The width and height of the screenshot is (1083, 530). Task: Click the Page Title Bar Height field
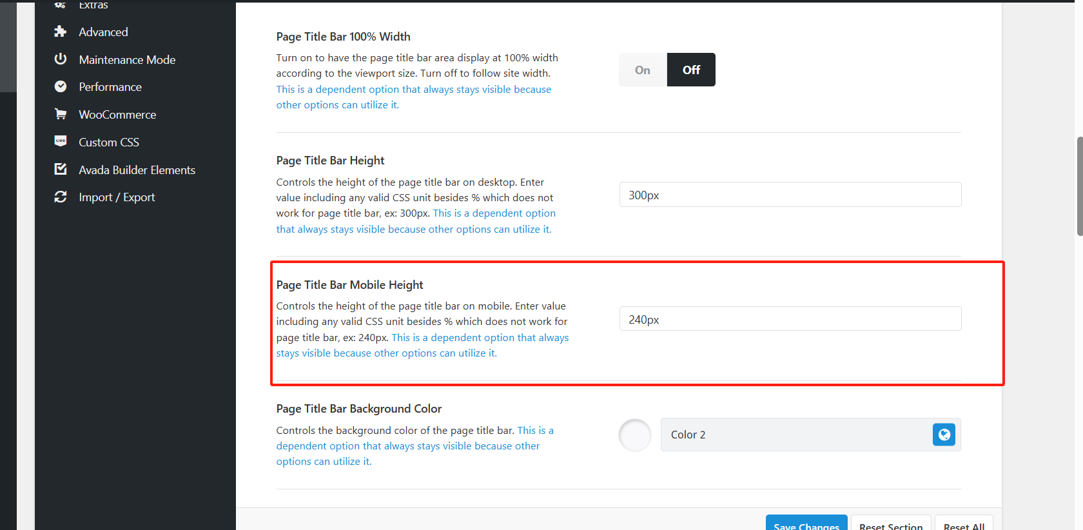click(x=790, y=195)
